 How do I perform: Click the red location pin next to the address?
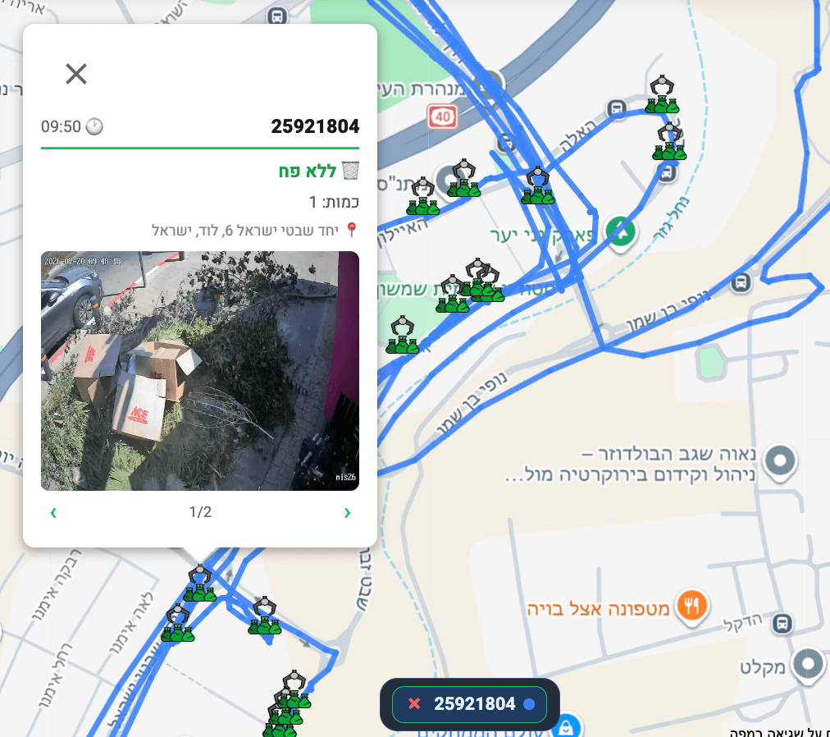coord(351,230)
